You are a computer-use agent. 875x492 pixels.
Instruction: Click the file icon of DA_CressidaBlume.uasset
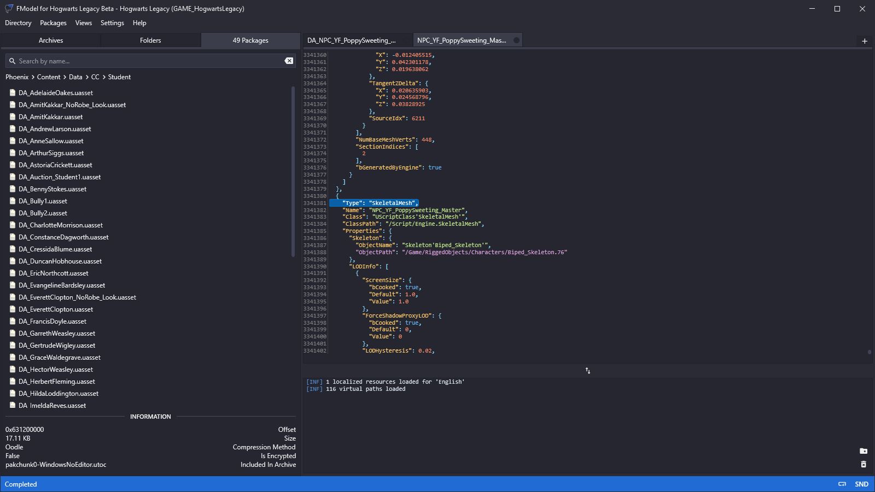(13, 249)
